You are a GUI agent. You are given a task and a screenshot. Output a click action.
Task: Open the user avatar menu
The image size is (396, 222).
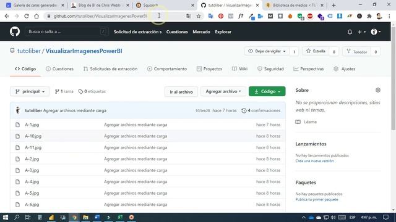(376, 31)
